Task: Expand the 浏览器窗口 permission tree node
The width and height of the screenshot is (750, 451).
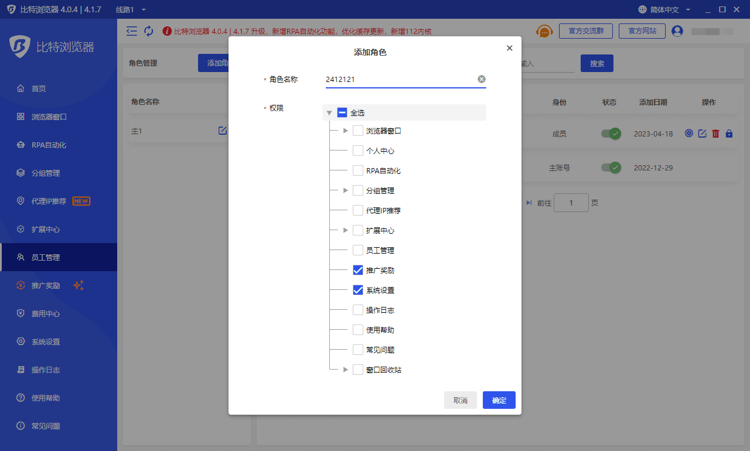Action: point(345,131)
